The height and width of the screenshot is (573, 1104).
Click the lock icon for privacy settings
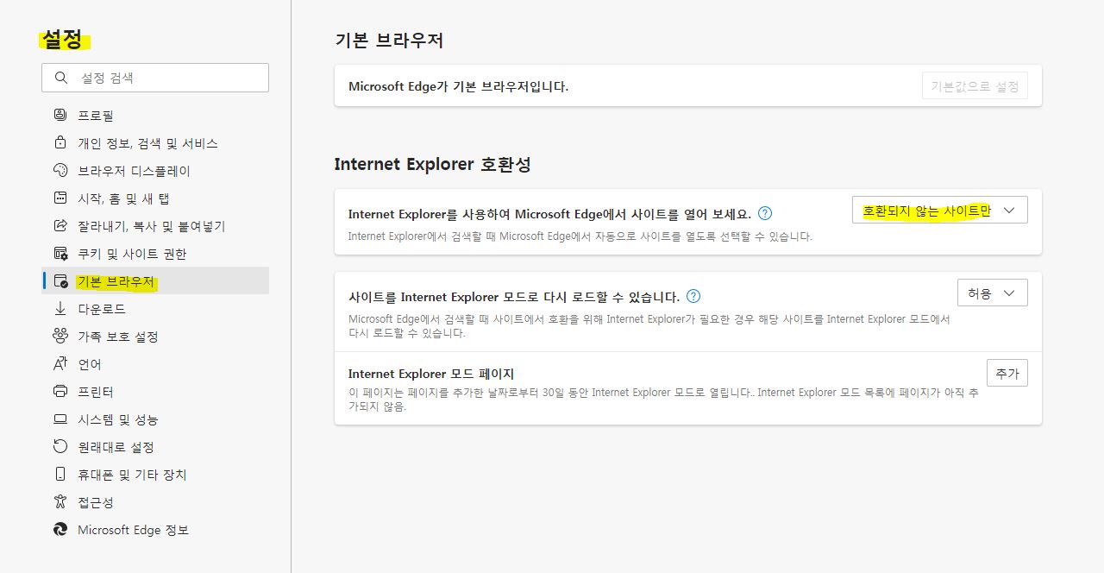[x=60, y=142]
